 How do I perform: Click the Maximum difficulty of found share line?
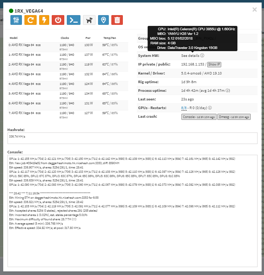(43, 219)
